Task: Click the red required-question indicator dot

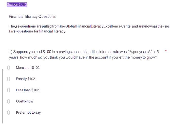Action: [x=166, y=50]
